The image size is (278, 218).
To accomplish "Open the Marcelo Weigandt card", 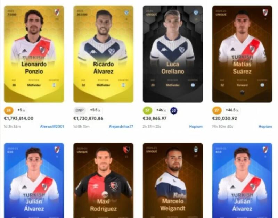I will tap(173, 180).
